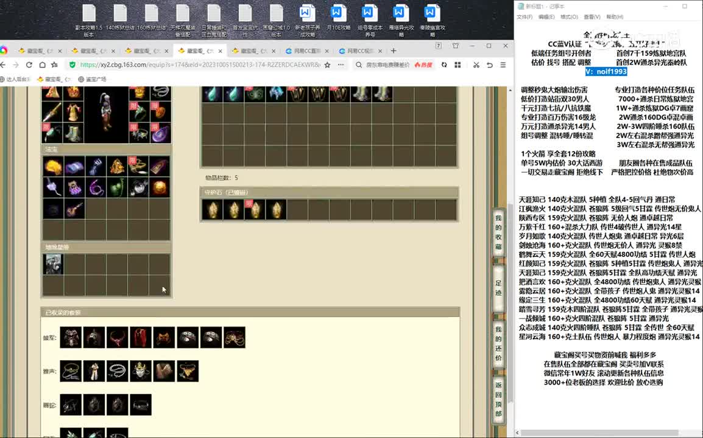Click 热搜 label in search box

pyautogui.click(x=423, y=65)
